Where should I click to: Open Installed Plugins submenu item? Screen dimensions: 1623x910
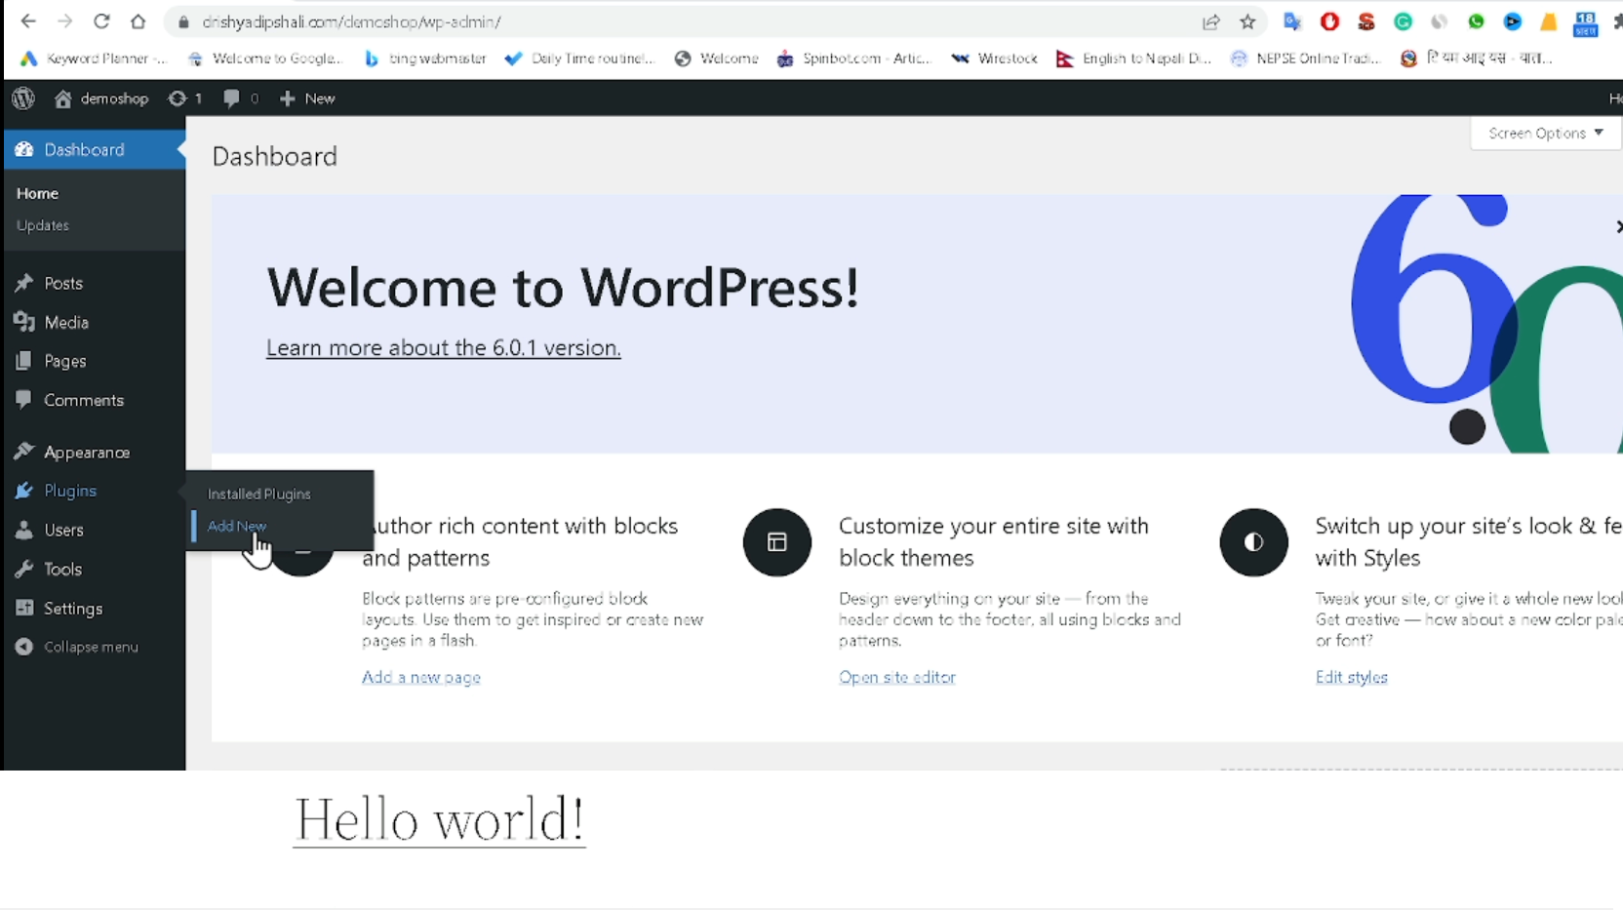point(259,495)
